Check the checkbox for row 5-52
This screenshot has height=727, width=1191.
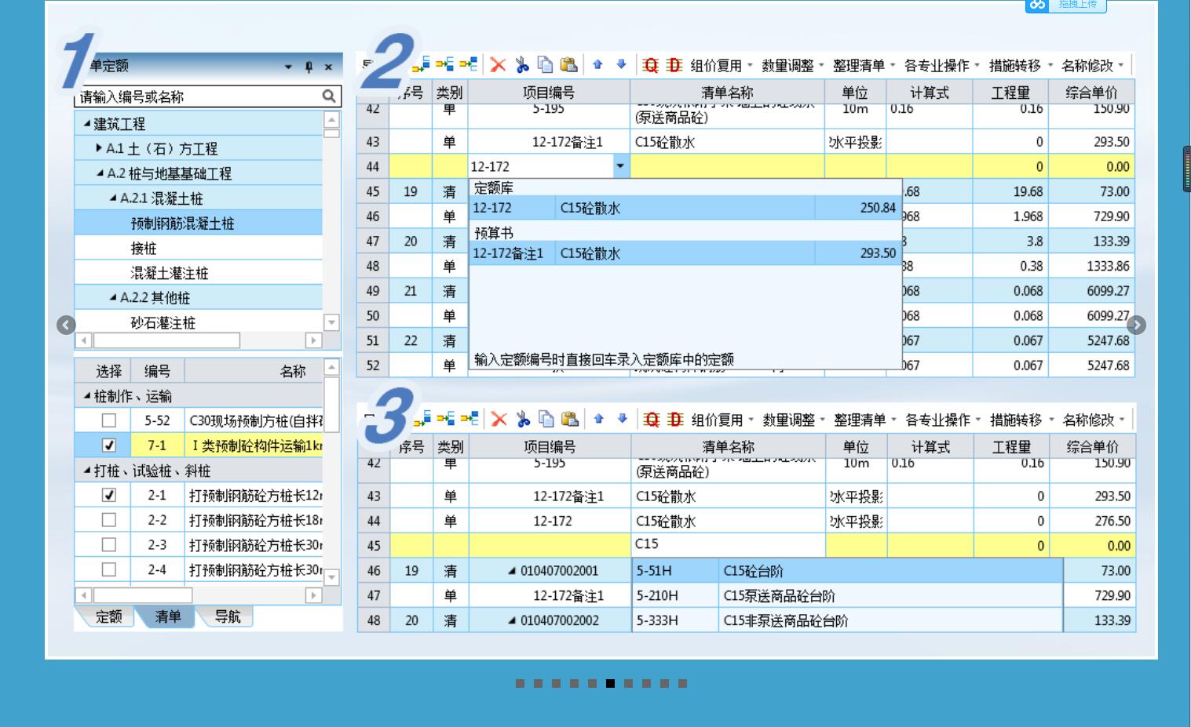click(109, 420)
